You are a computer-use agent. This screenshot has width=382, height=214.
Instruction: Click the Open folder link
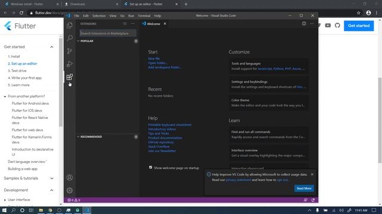[158, 63]
